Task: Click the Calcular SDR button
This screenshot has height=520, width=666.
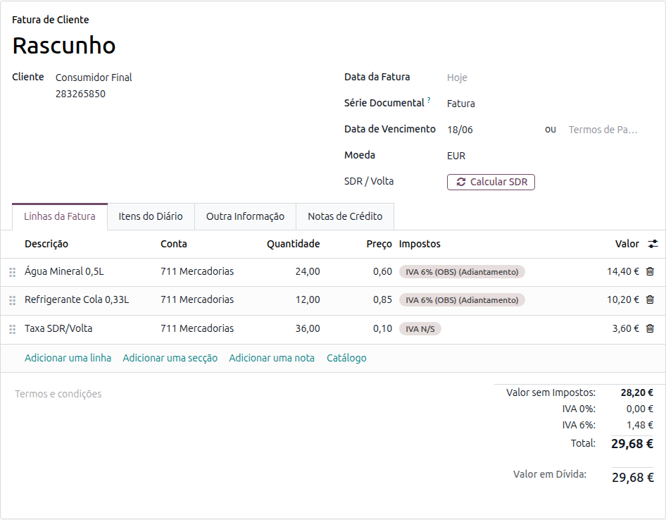Action: (491, 182)
